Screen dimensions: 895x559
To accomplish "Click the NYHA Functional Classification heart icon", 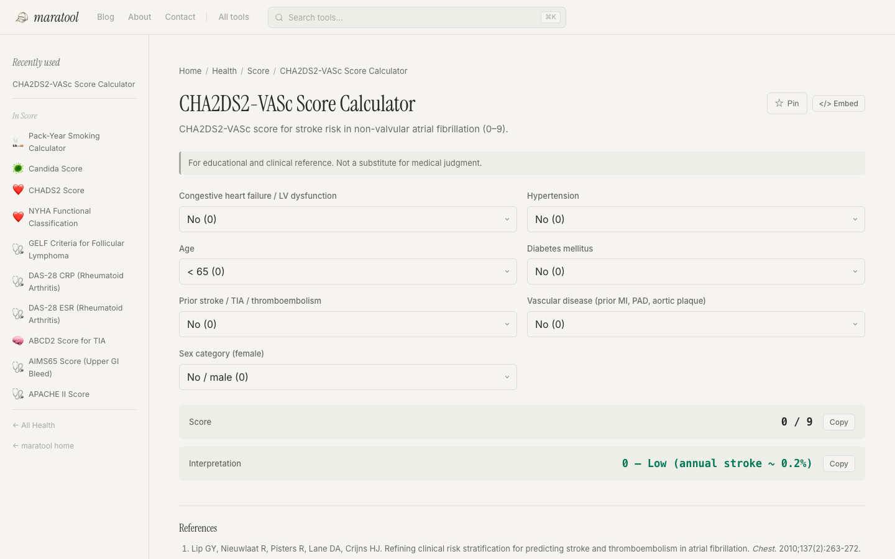I will point(18,217).
